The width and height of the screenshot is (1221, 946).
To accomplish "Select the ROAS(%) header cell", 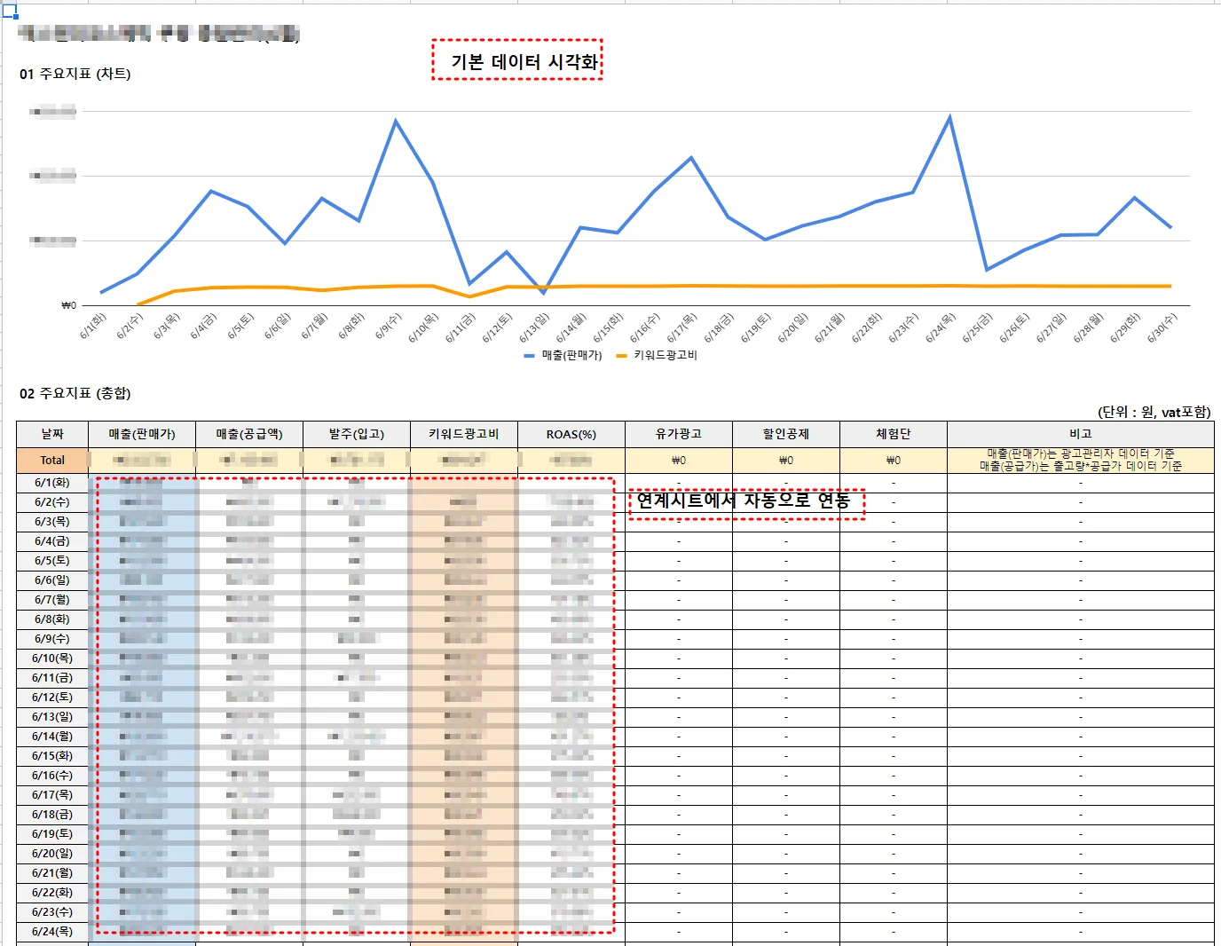I will pyautogui.click(x=571, y=434).
